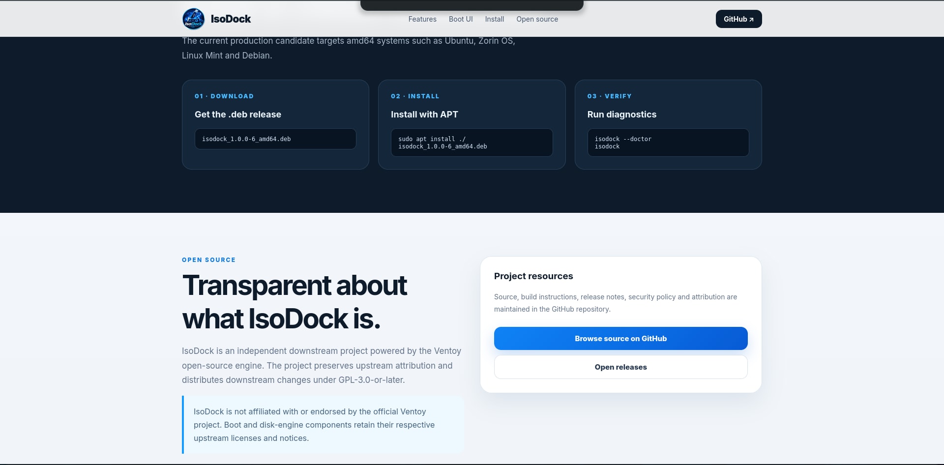The height and width of the screenshot is (465, 944).
Task: Click the IsoDock brand name
Action: 231,19
